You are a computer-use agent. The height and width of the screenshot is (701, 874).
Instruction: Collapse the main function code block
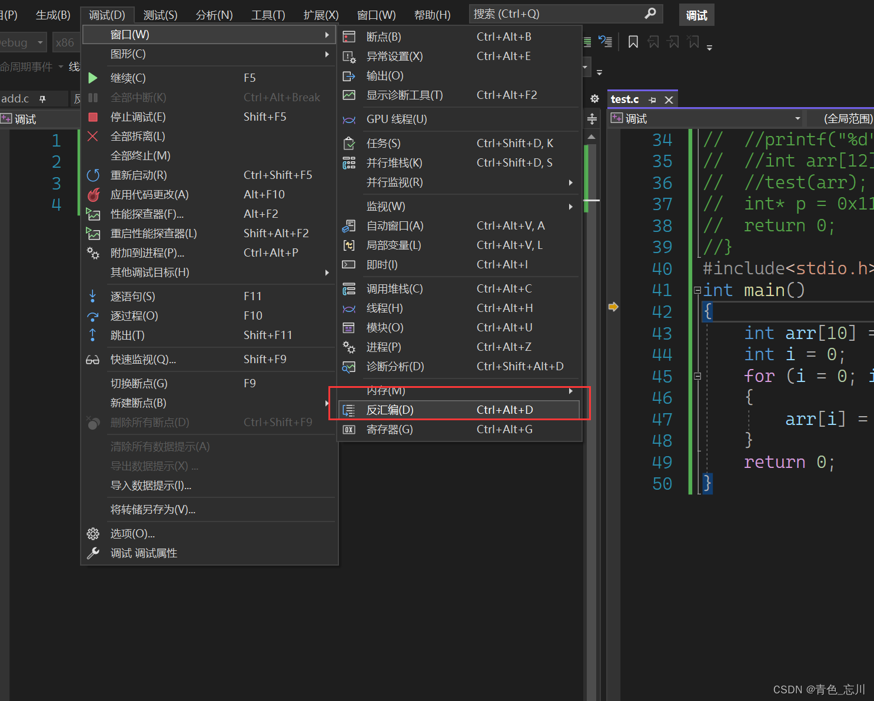tap(697, 290)
